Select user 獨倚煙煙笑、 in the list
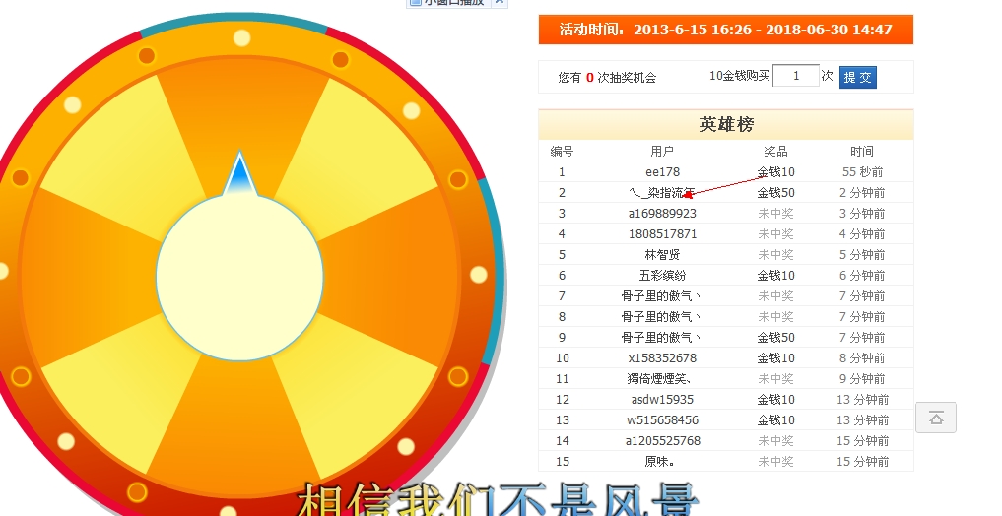Screen dimensions: 1002x516 coord(659,379)
